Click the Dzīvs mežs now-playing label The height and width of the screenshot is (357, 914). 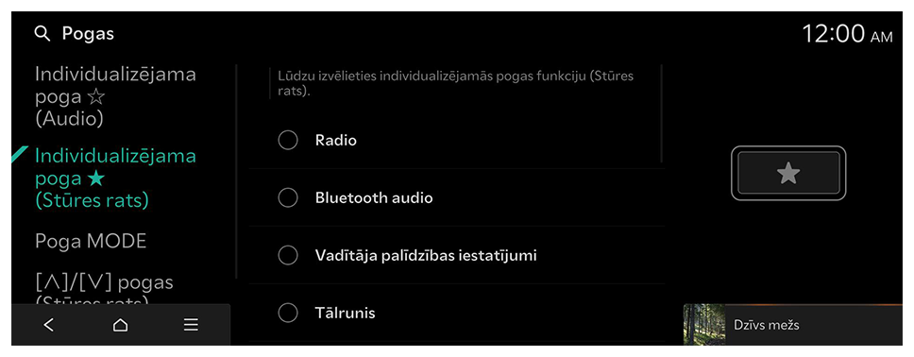click(766, 325)
